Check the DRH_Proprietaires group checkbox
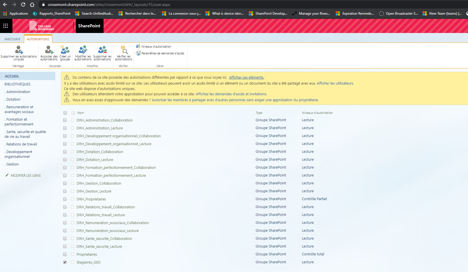This screenshot has height=272, width=468. (65, 199)
